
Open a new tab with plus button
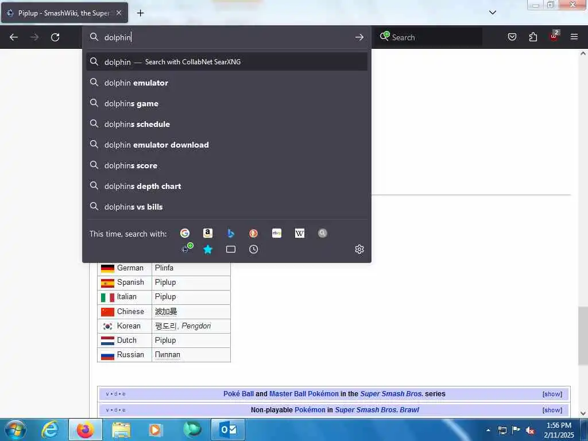pos(140,13)
